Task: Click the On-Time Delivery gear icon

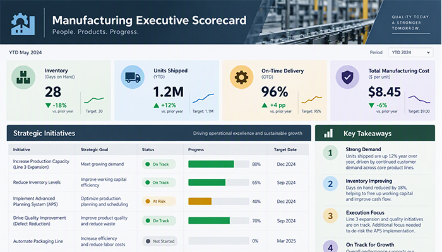Action: coord(242,77)
